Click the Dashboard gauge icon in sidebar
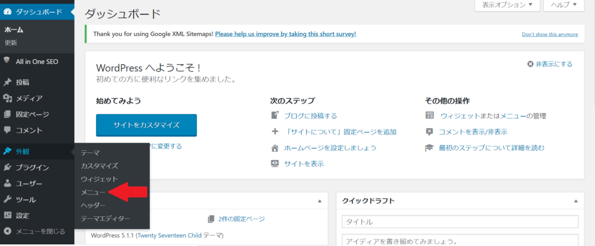The height and width of the screenshot is (246, 595). pyautogui.click(x=7, y=12)
